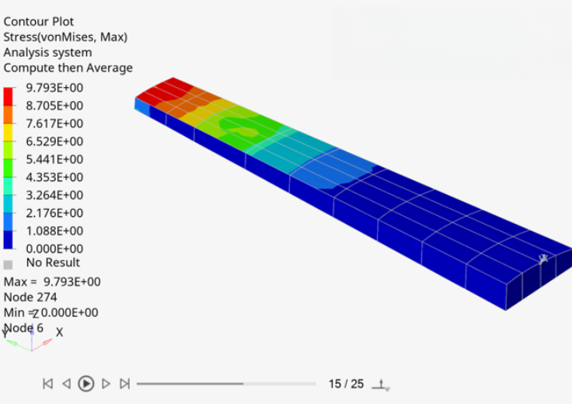Image resolution: width=572 pixels, height=404 pixels.
Task: Click the Contour Plot legend title
Action: point(39,22)
